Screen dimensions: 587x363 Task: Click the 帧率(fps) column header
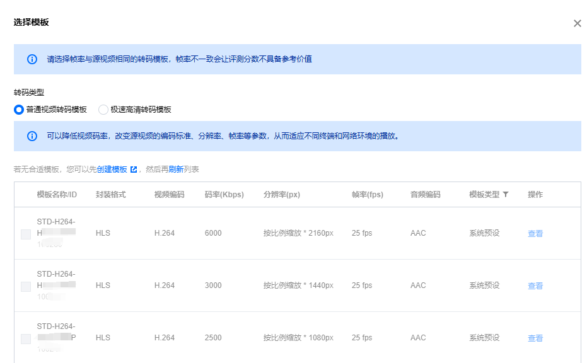[368, 195]
